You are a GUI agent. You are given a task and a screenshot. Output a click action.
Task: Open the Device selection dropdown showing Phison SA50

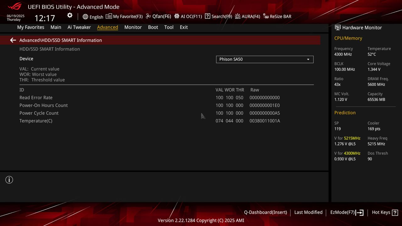[x=264, y=59]
